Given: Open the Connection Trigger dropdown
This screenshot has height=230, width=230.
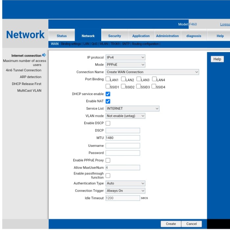Looking at the screenshot, I should pyautogui.click(x=126, y=191).
